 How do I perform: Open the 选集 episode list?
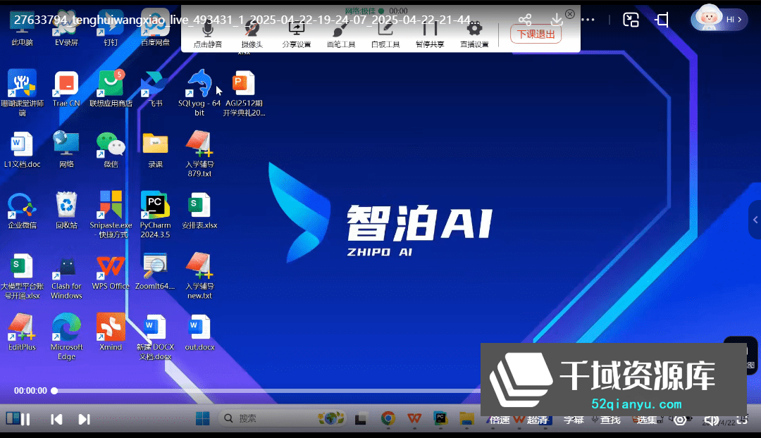pos(647,420)
